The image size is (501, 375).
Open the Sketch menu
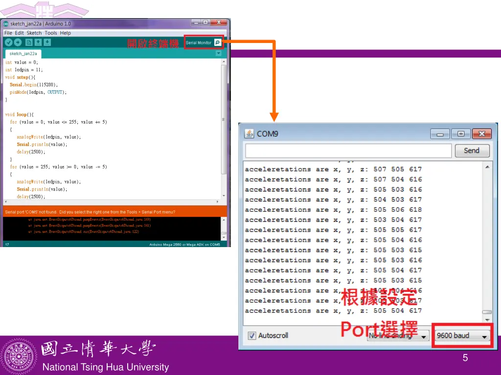point(34,33)
